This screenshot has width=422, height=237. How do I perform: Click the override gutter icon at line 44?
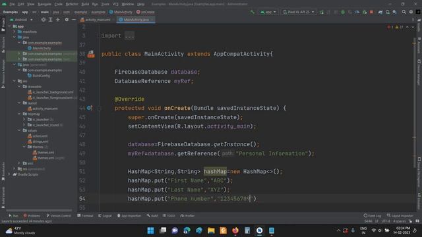pyautogui.click(x=90, y=108)
